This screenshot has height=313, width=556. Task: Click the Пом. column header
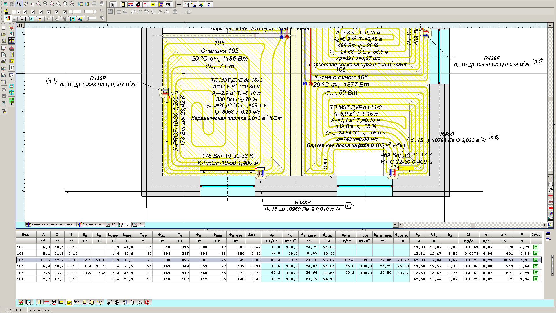click(26, 235)
